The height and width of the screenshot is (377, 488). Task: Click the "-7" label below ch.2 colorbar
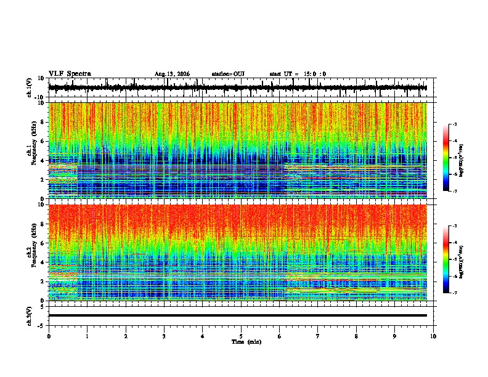(x=454, y=293)
